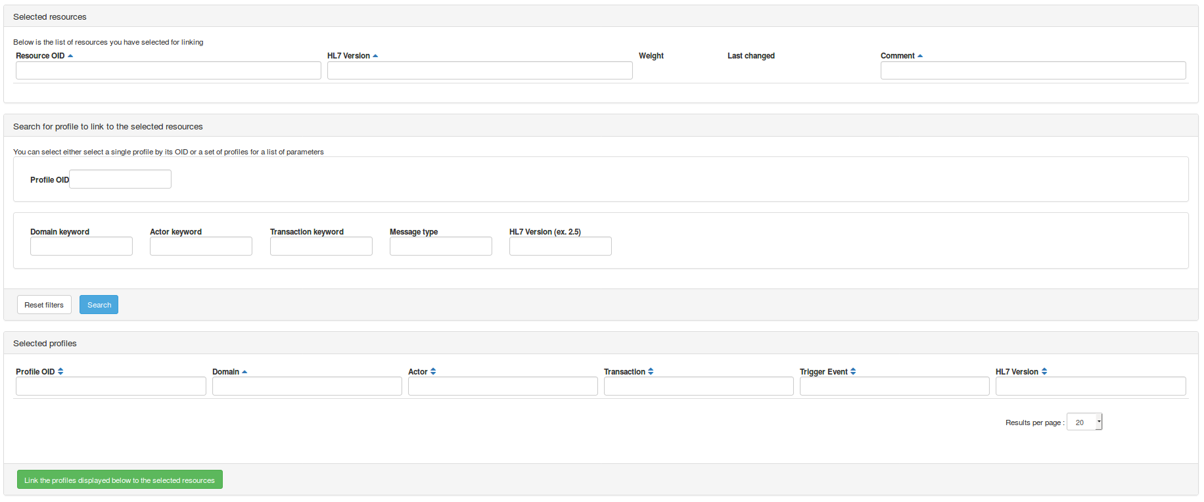1204x502 pixels.
Task: Link the profiles to selected resources button
Action: [120, 480]
